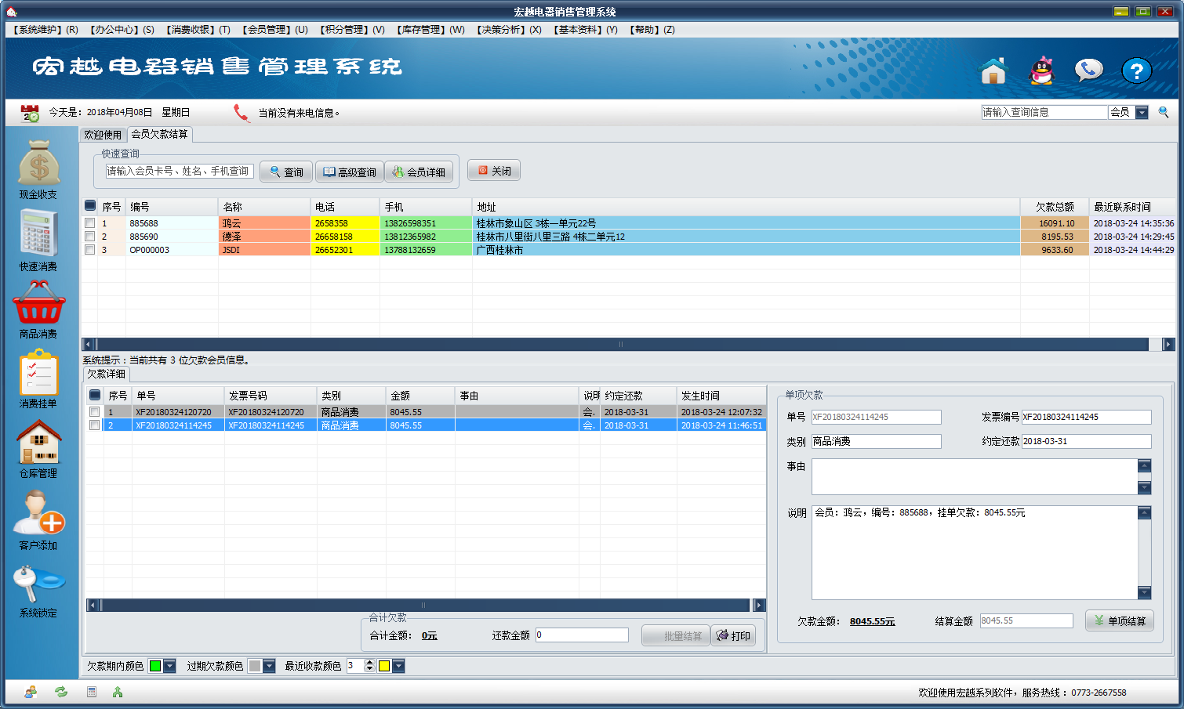Check the box for member 885688 row
Image resolution: width=1184 pixels, height=709 pixels.
[x=90, y=223]
